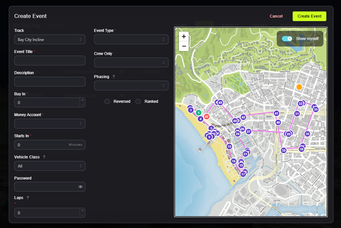This screenshot has width=341, height=228.
Task: Show password using the eye icon
Action: (x=81, y=187)
